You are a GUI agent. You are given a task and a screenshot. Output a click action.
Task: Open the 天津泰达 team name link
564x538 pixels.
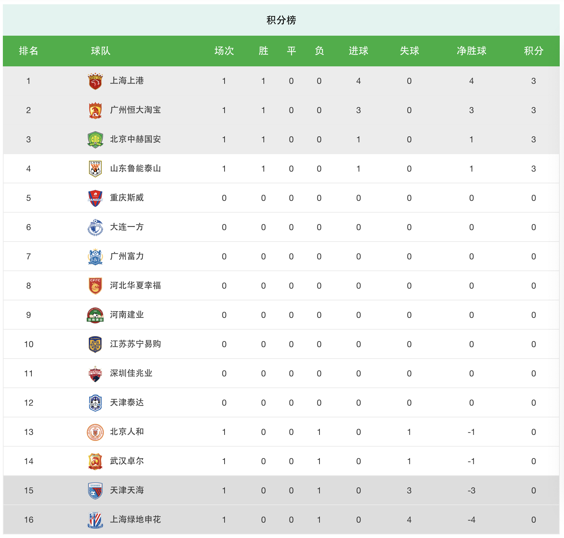127,402
